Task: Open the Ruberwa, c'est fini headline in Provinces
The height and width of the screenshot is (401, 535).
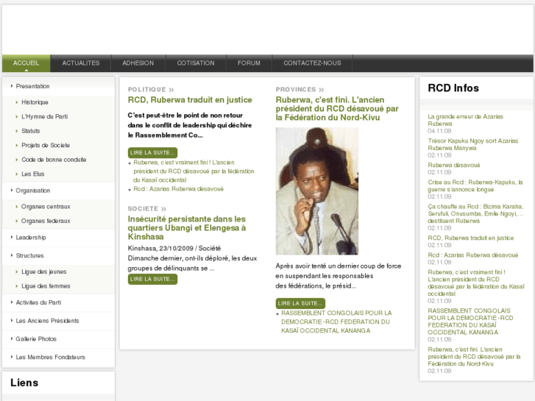Action: [x=337, y=108]
